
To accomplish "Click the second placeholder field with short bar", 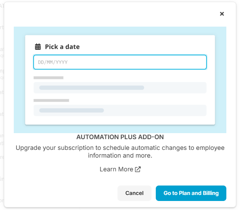I will pos(120,110).
